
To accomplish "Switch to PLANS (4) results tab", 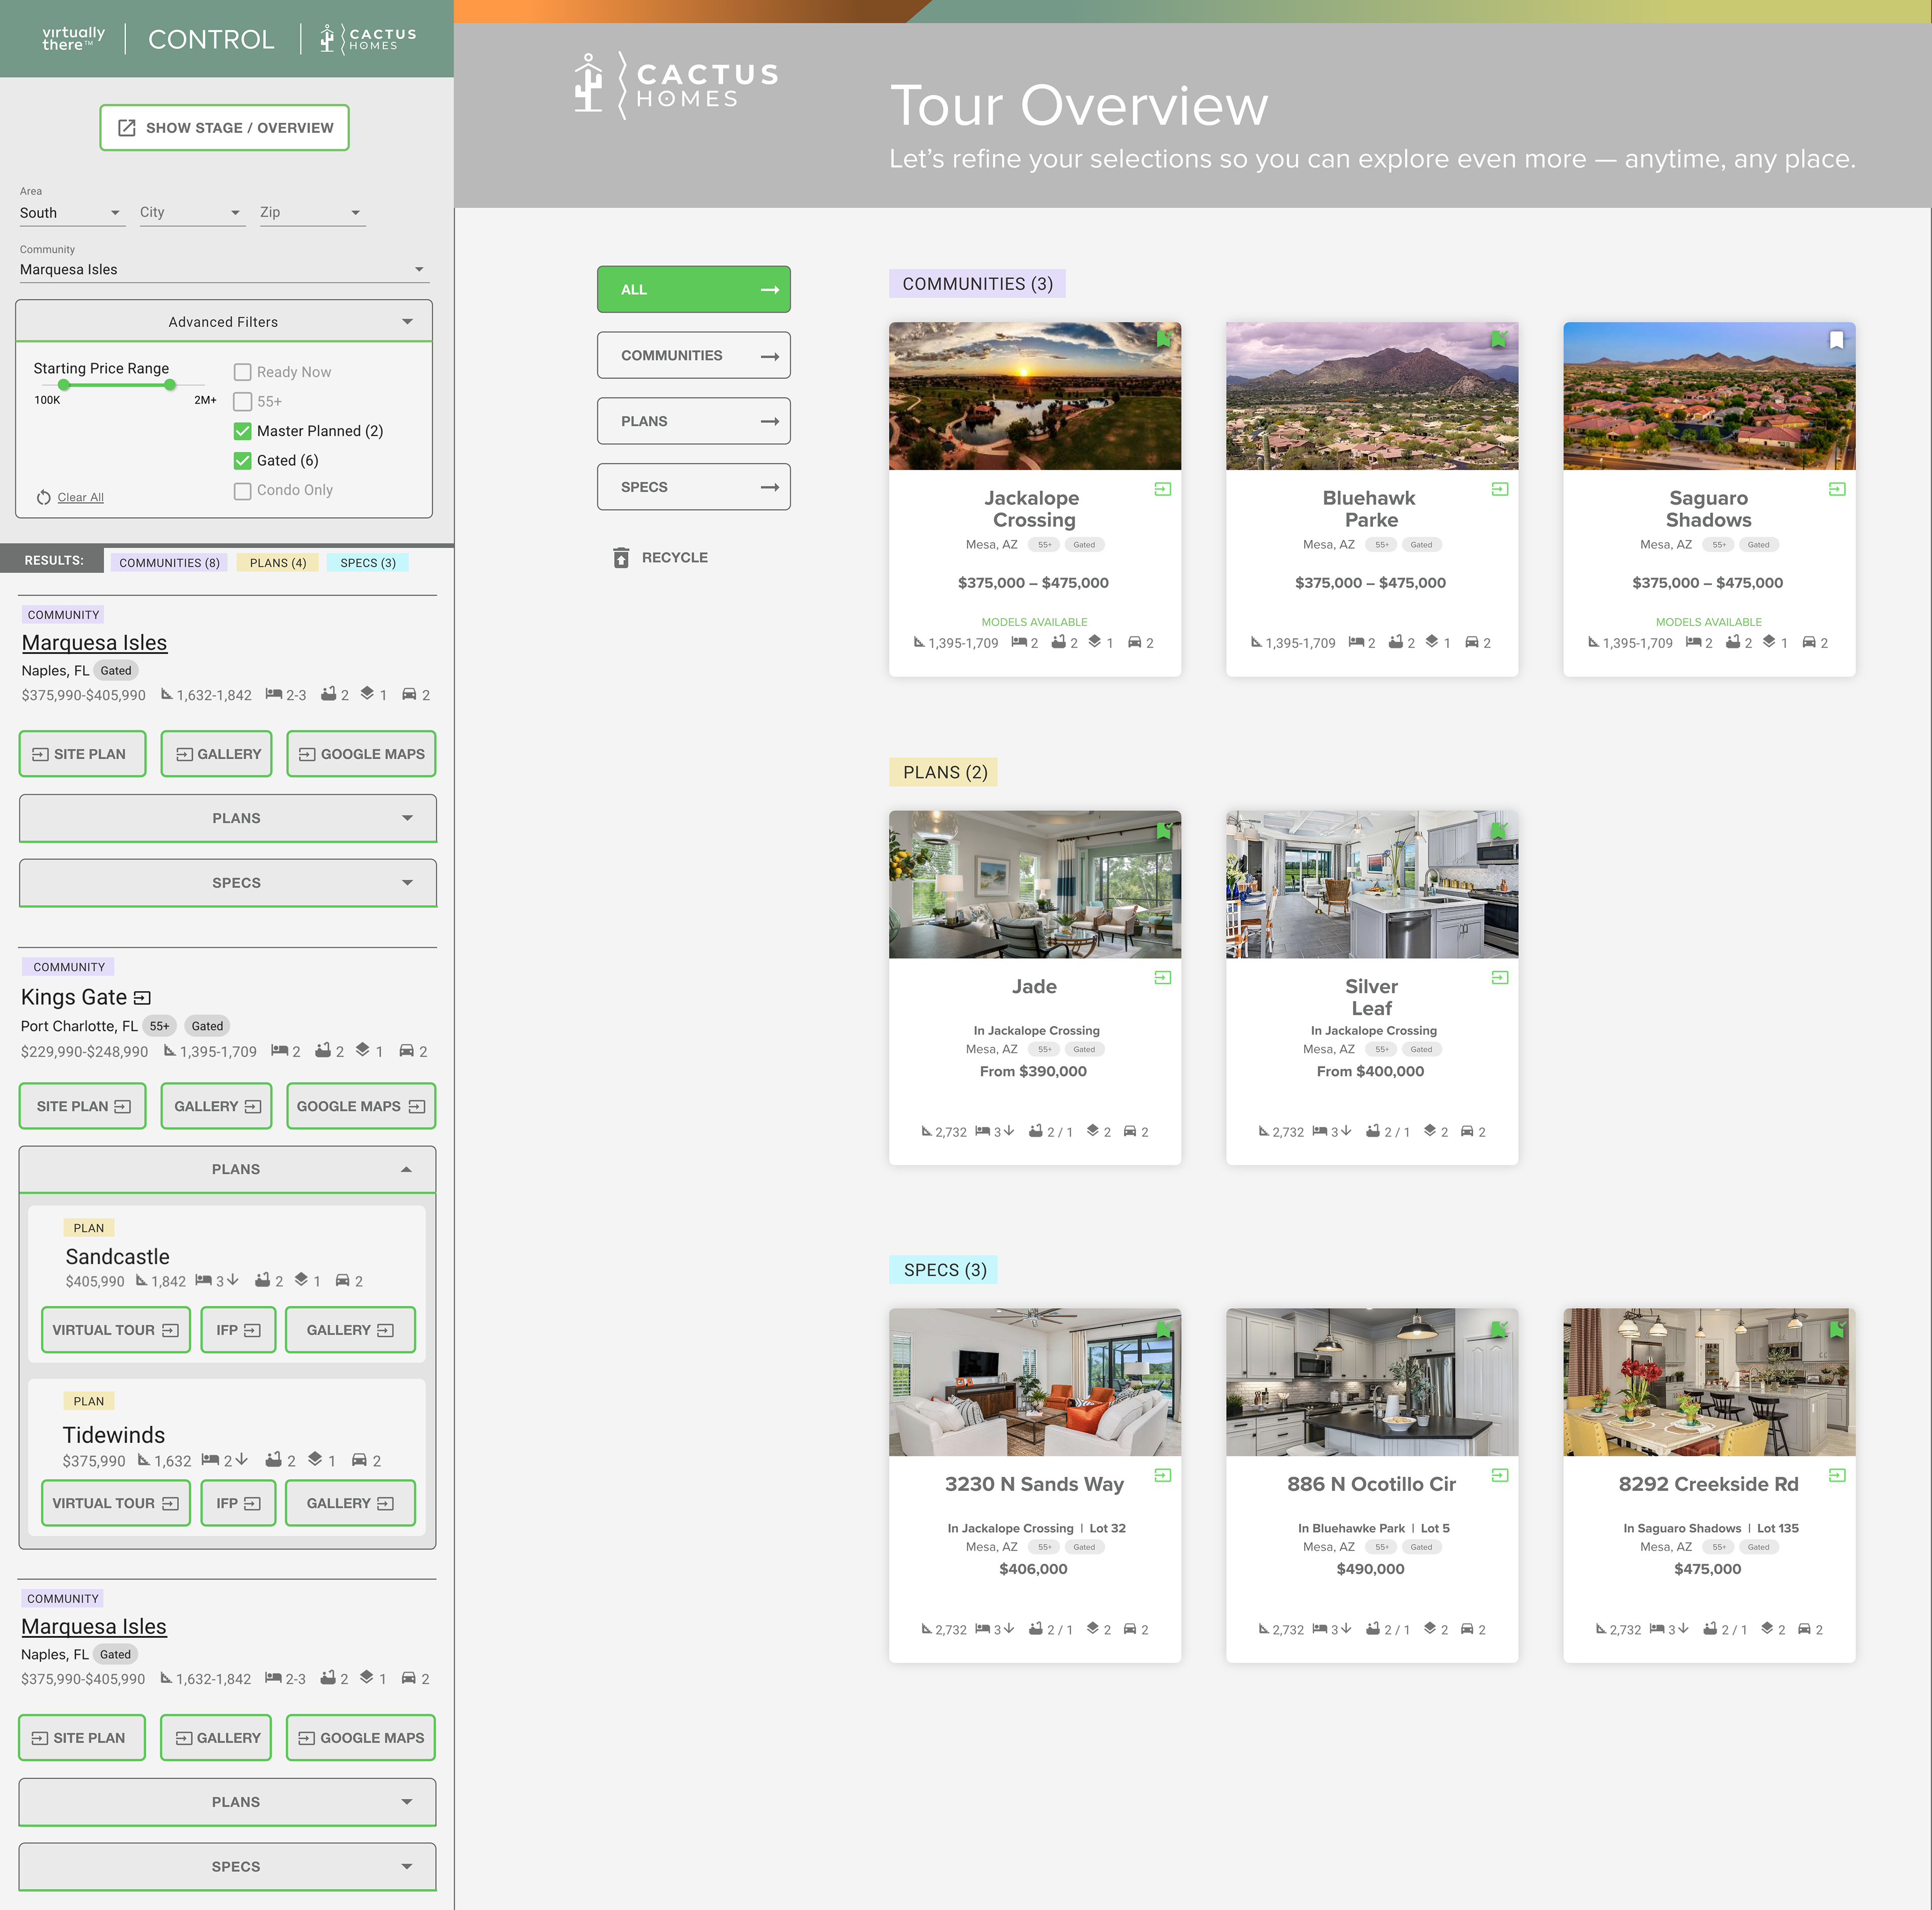I will (278, 563).
